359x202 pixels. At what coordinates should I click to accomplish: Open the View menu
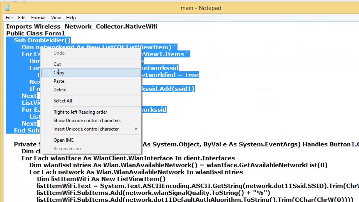[56, 18]
